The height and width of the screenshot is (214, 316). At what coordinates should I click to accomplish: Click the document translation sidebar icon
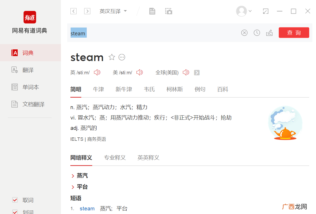click(x=15, y=104)
